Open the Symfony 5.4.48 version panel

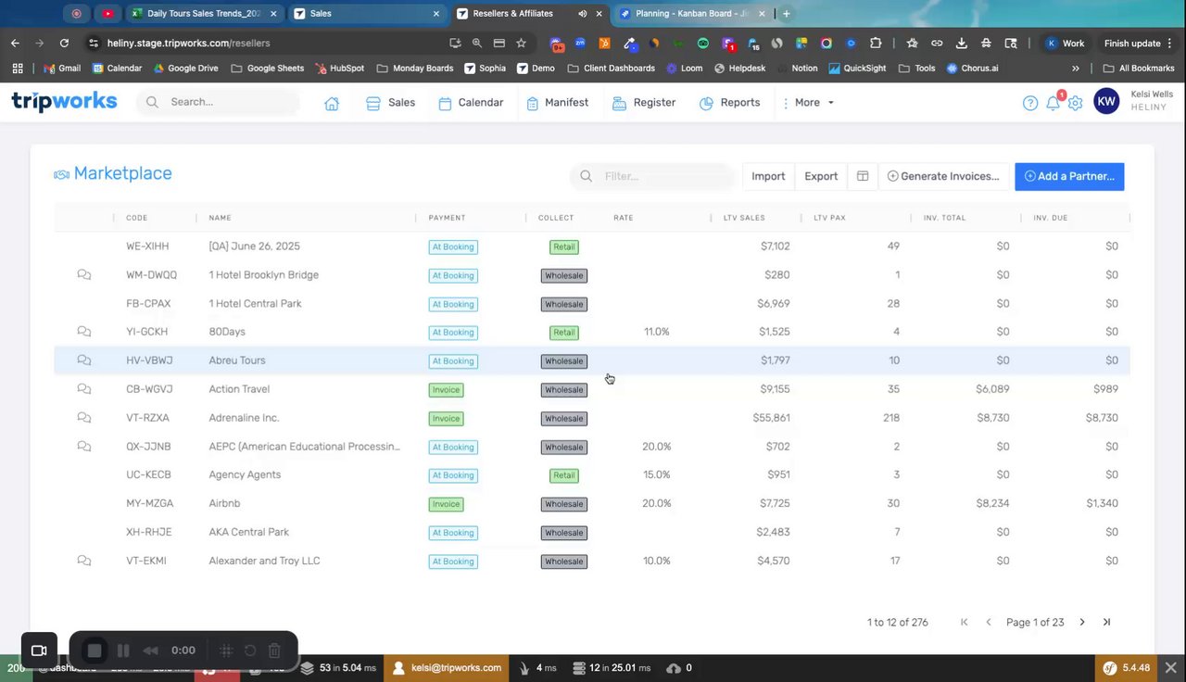pos(1126,667)
